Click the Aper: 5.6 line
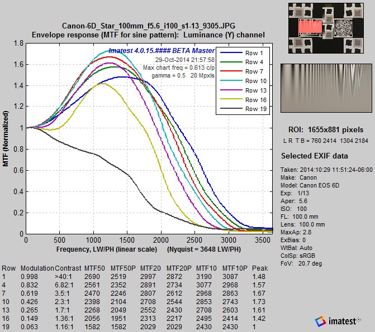The height and width of the screenshot is (332, 375). click(x=294, y=201)
